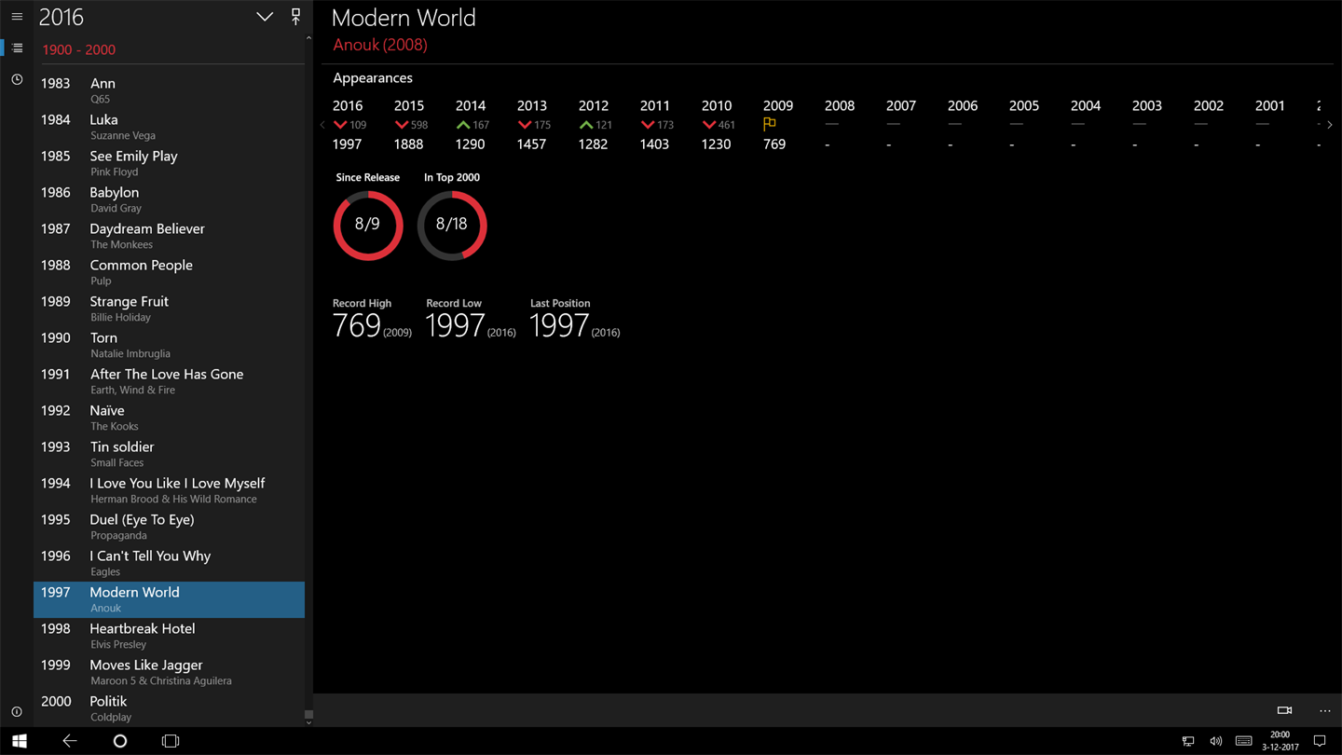
Task: Select the list view sidebar icon
Action: click(17, 48)
